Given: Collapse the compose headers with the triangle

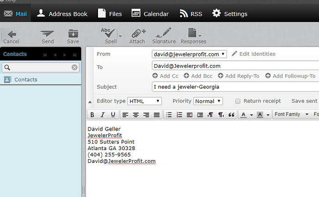Looking at the screenshot, I should [x=90, y=102].
